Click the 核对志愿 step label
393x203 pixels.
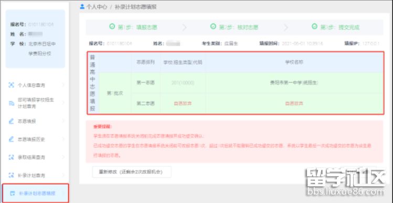click(x=239, y=27)
